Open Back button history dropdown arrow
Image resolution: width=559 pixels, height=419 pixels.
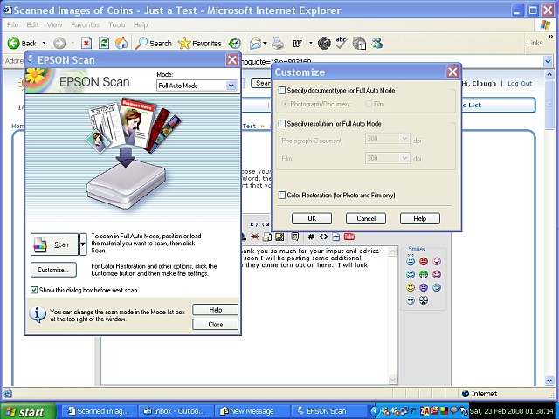pyautogui.click(x=44, y=43)
